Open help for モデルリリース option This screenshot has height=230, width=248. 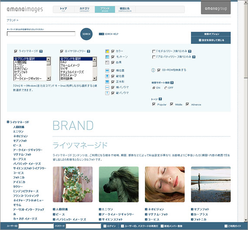pyautogui.click(x=190, y=51)
